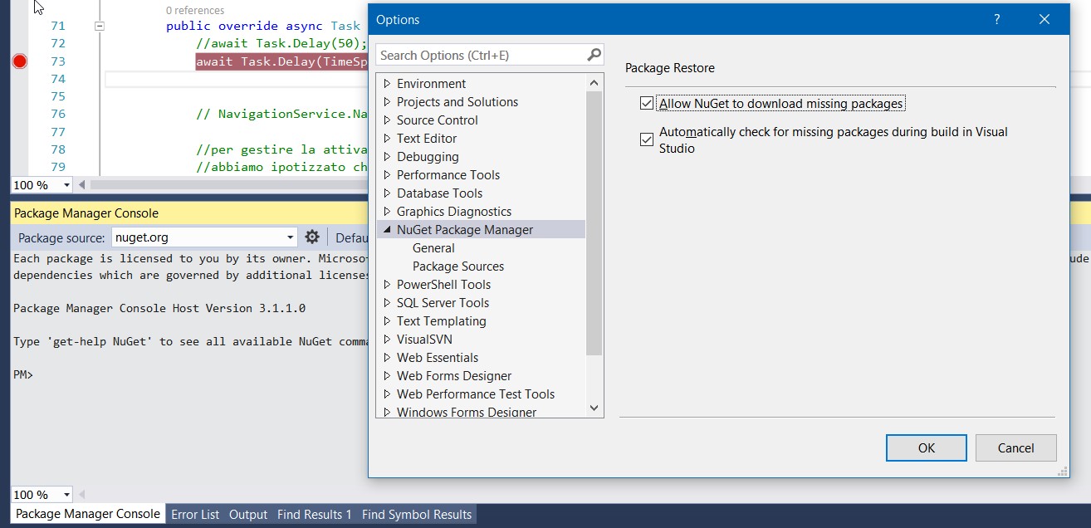The image size is (1091, 528).
Task: Uncheck Allow NuGet to download missing packages
Action: tap(647, 104)
